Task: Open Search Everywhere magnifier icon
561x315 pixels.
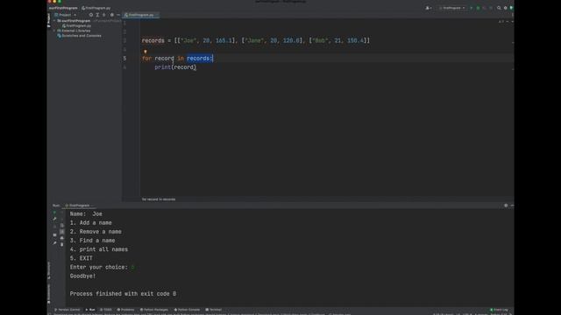Action: [499, 8]
